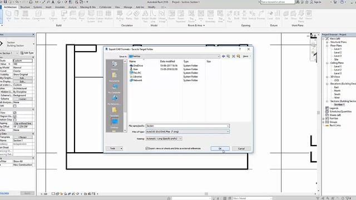The width and height of the screenshot is (356, 200).
Task: Click the File name/prefix input field
Action: pyautogui.click(x=187, y=126)
